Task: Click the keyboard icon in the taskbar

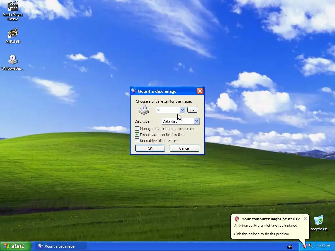Action: pyautogui.click(x=290, y=246)
